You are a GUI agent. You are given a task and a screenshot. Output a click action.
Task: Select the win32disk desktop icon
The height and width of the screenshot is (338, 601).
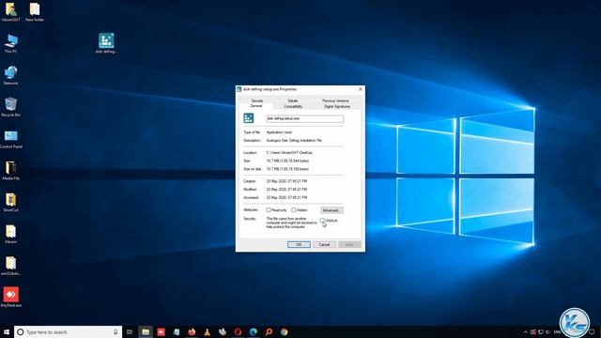10,266
